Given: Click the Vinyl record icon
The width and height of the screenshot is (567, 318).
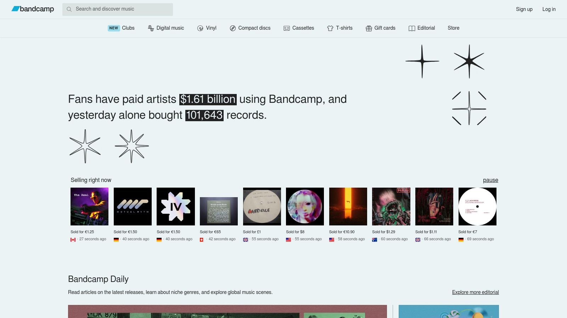Looking at the screenshot, I should tap(201, 28).
